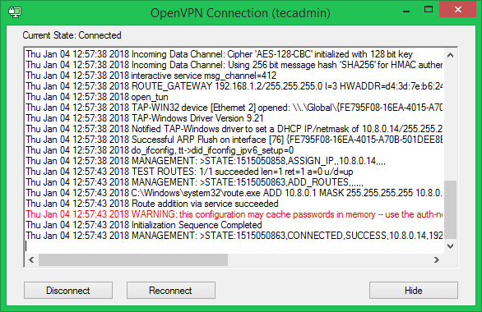Click the log's scroll right arrow
The image size is (482, 312).
click(x=437, y=259)
